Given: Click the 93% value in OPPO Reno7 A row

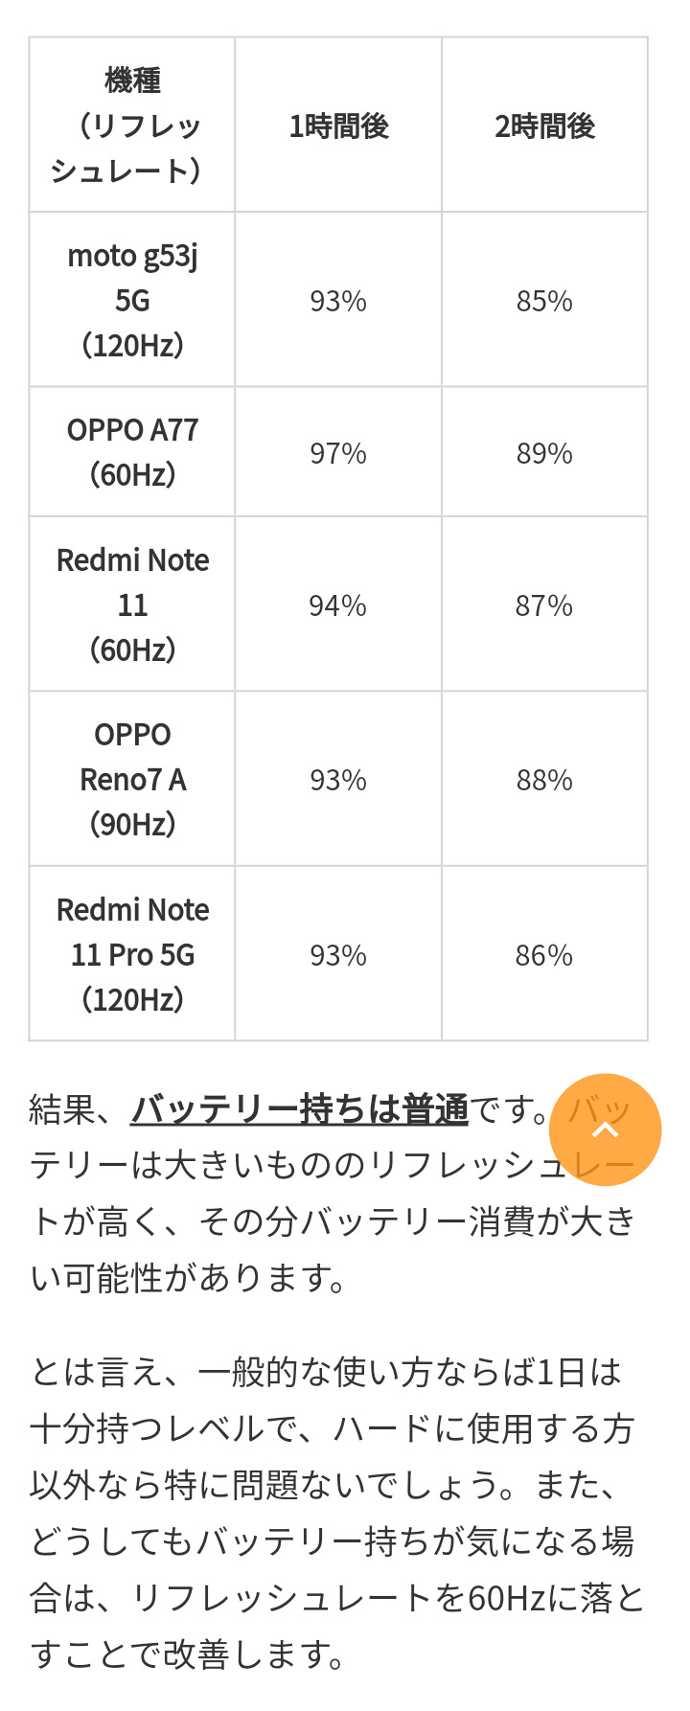Looking at the screenshot, I should click(x=338, y=780).
